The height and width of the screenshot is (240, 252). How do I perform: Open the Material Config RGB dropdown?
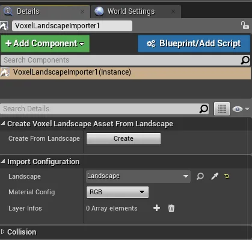click(x=117, y=192)
